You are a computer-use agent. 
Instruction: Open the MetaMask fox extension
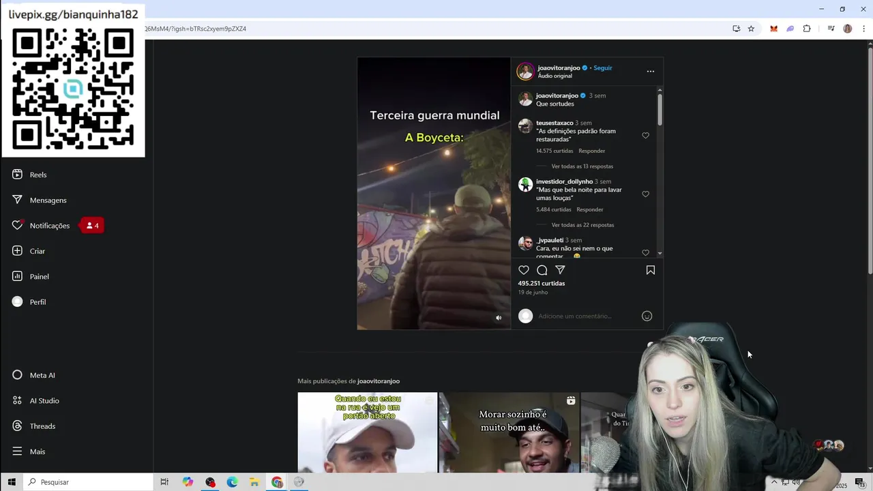(773, 29)
